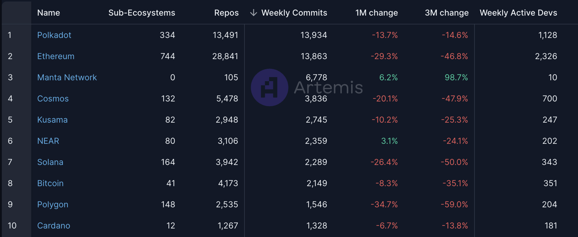
Task: Open the Manta Network link
Action: 67,77
